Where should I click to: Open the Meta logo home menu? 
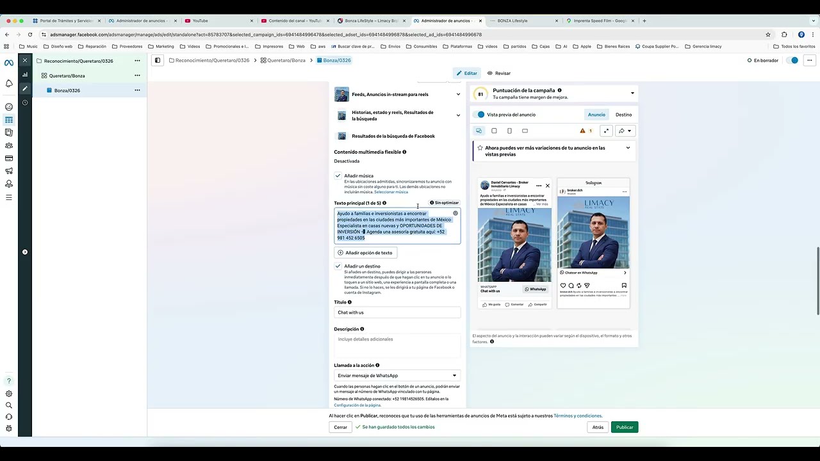point(9,63)
